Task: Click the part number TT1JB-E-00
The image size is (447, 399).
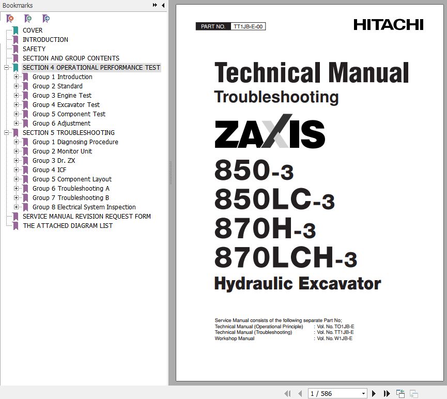Action: [x=248, y=26]
